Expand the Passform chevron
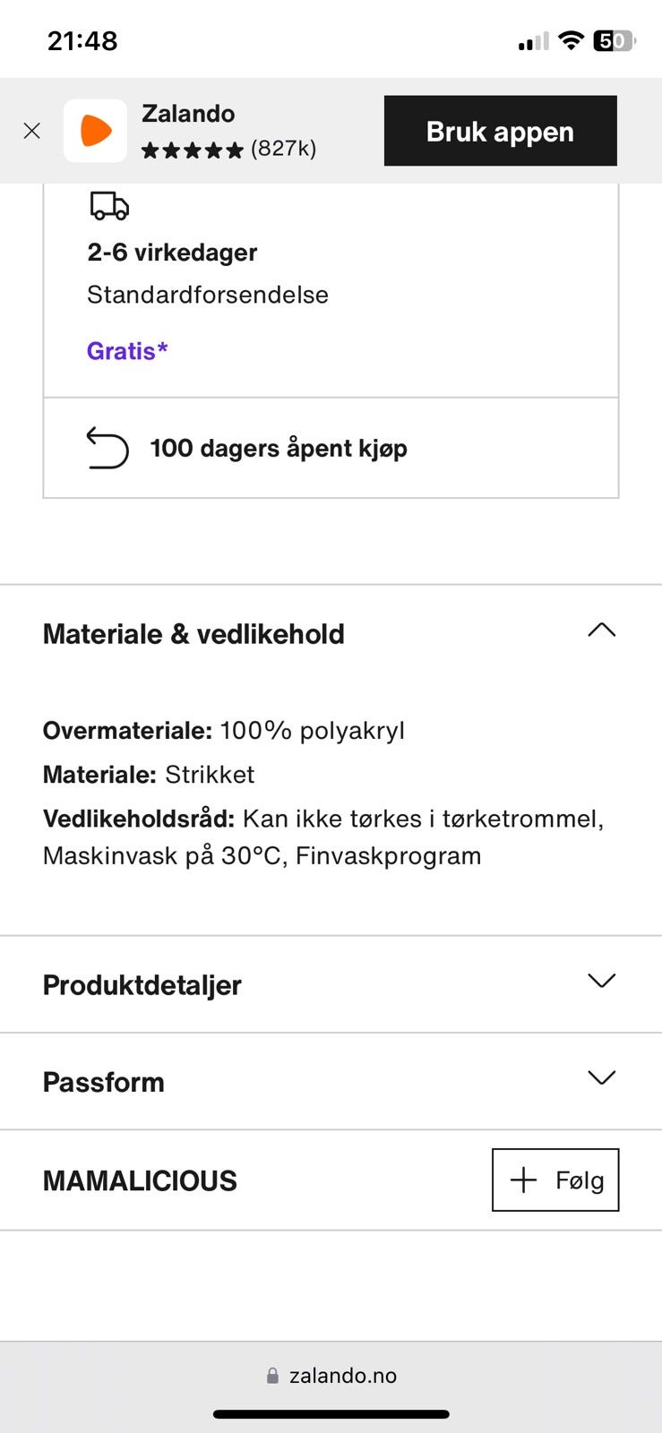 (x=601, y=1078)
